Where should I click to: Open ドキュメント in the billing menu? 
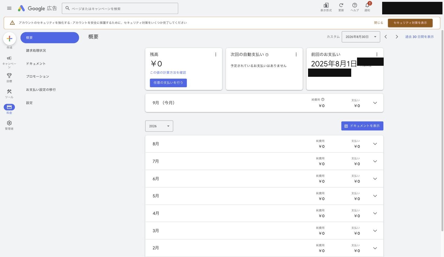point(36,64)
